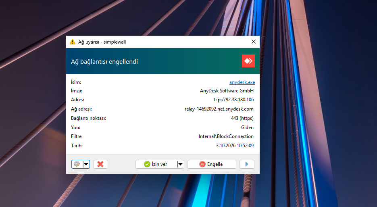
Task: Click the warning triangle icon in the title bar
Action: point(72,42)
